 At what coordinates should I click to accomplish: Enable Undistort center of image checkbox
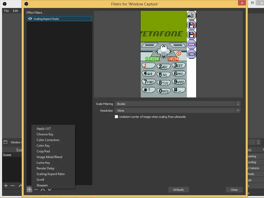tap(116, 117)
